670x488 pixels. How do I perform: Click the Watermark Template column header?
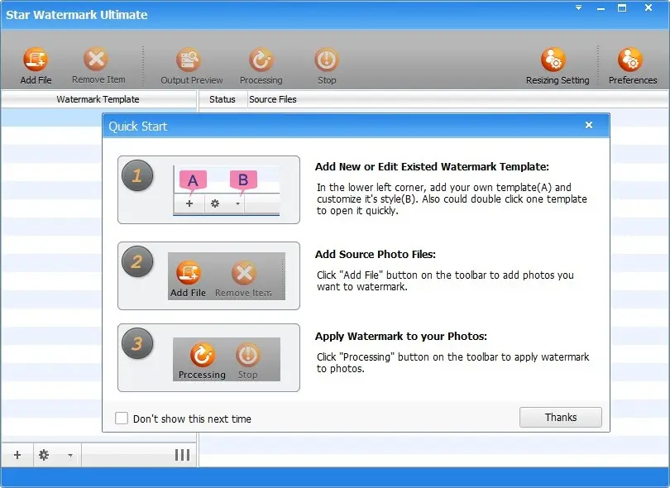coord(98,99)
